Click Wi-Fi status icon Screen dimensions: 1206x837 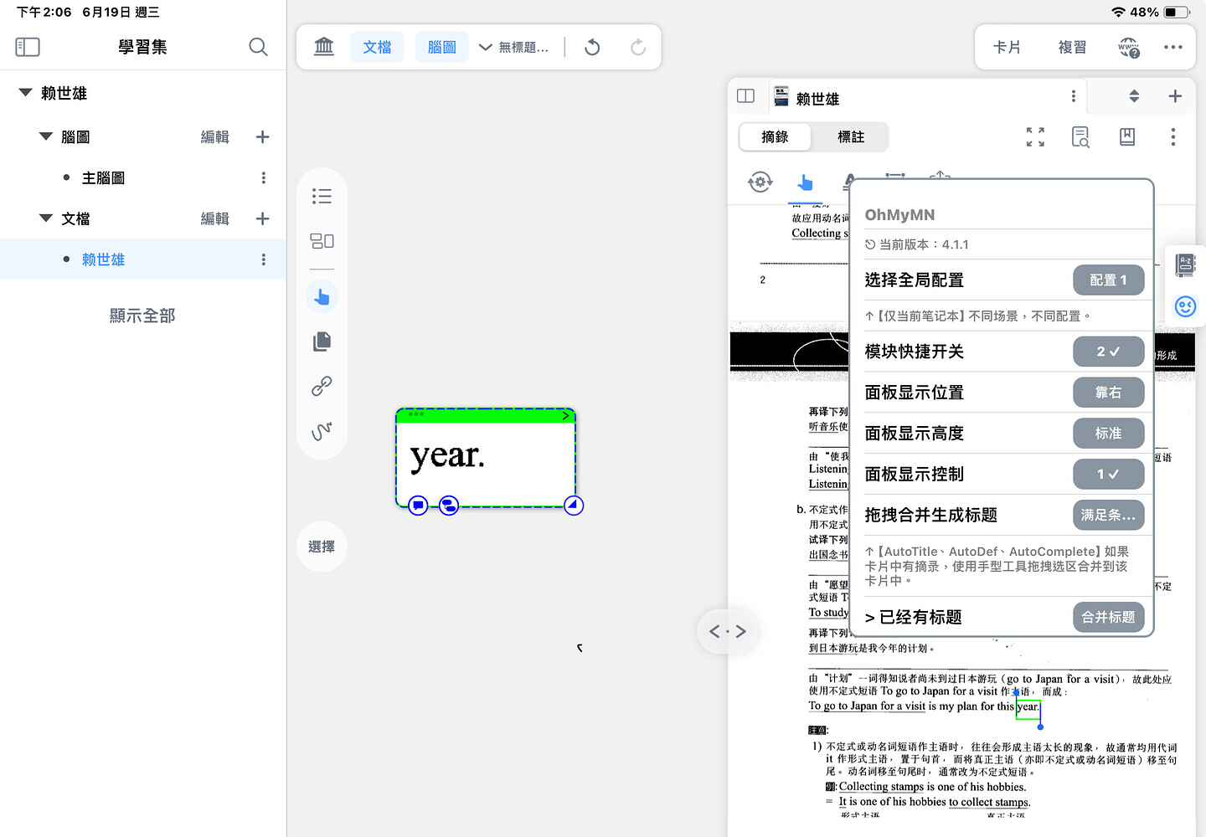click(1118, 12)
